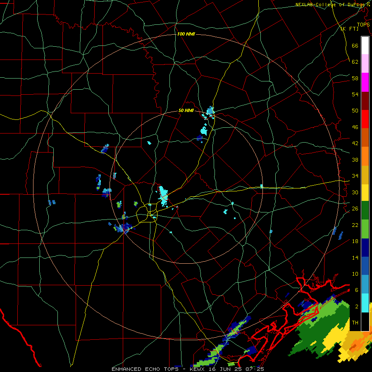Click the legend value "42"
This screenshot has height=372, width=372.
tap(355, 143)
